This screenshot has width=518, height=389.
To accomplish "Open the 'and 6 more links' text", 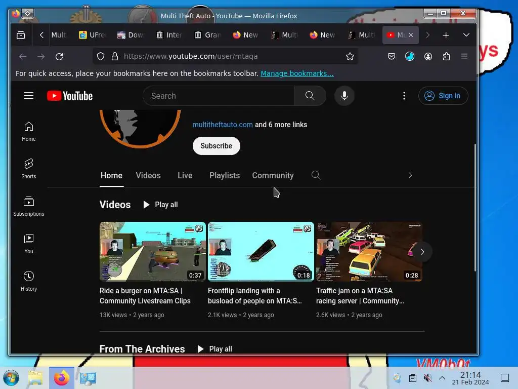I will [281, 125].
